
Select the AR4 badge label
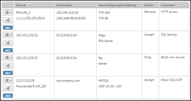point(8,96)
